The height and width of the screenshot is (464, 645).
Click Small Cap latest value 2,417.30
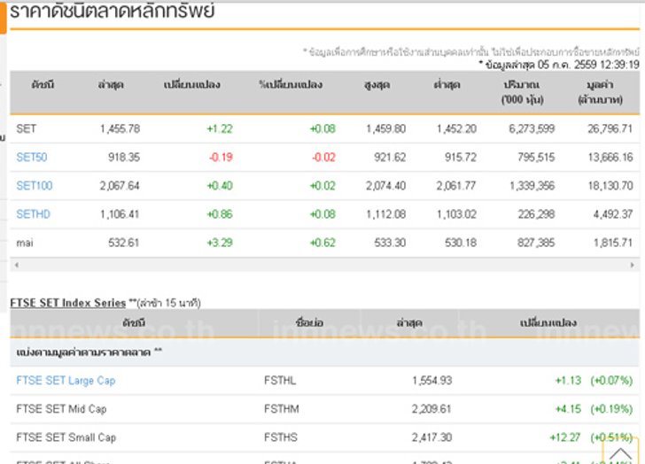432,437
